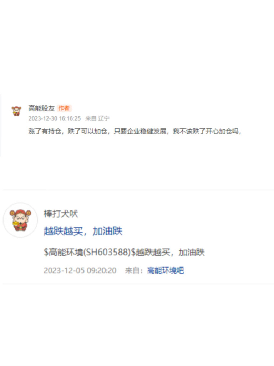Open the 棒打犬吠 username profile
This screenshot has width=274, height=366.
(61, 214)
